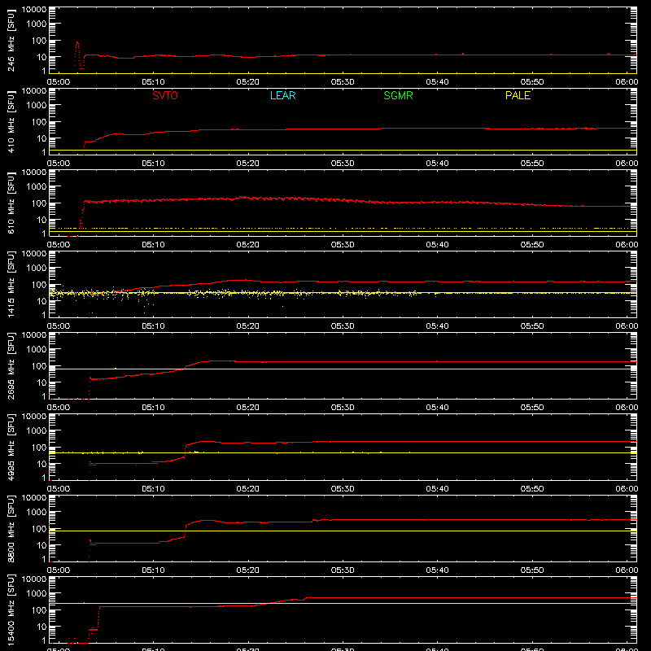Screen dimensions: 651x651
Task: Click 05:30 tick label under 8800 MHz panel
Action: [x=343, y=570]
